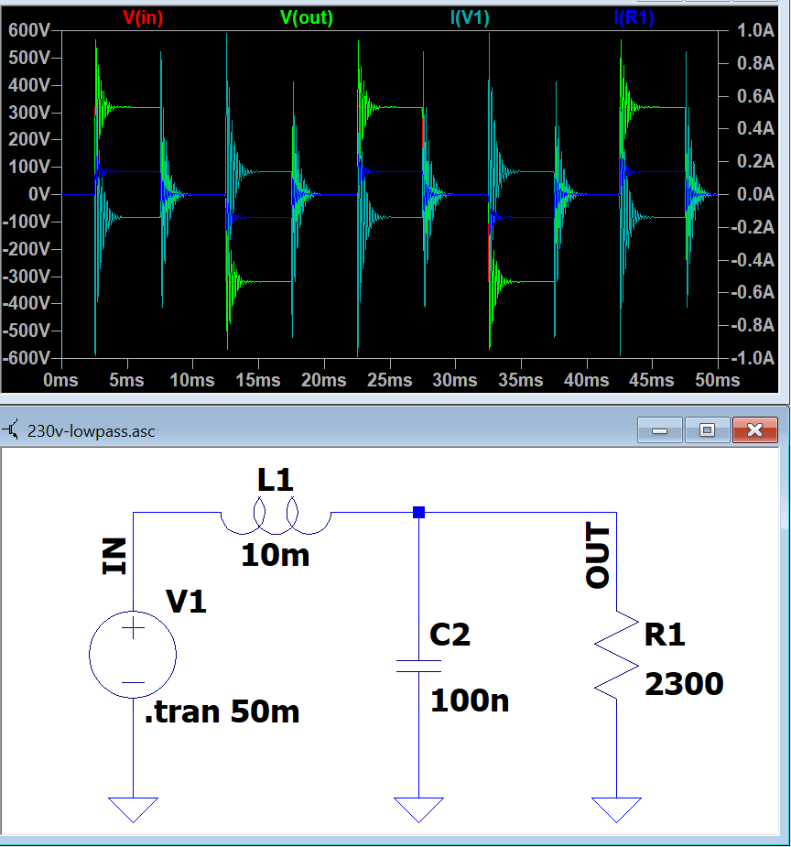
Task: Click the I(V1) trace label
Action: [x=470, y=17]
